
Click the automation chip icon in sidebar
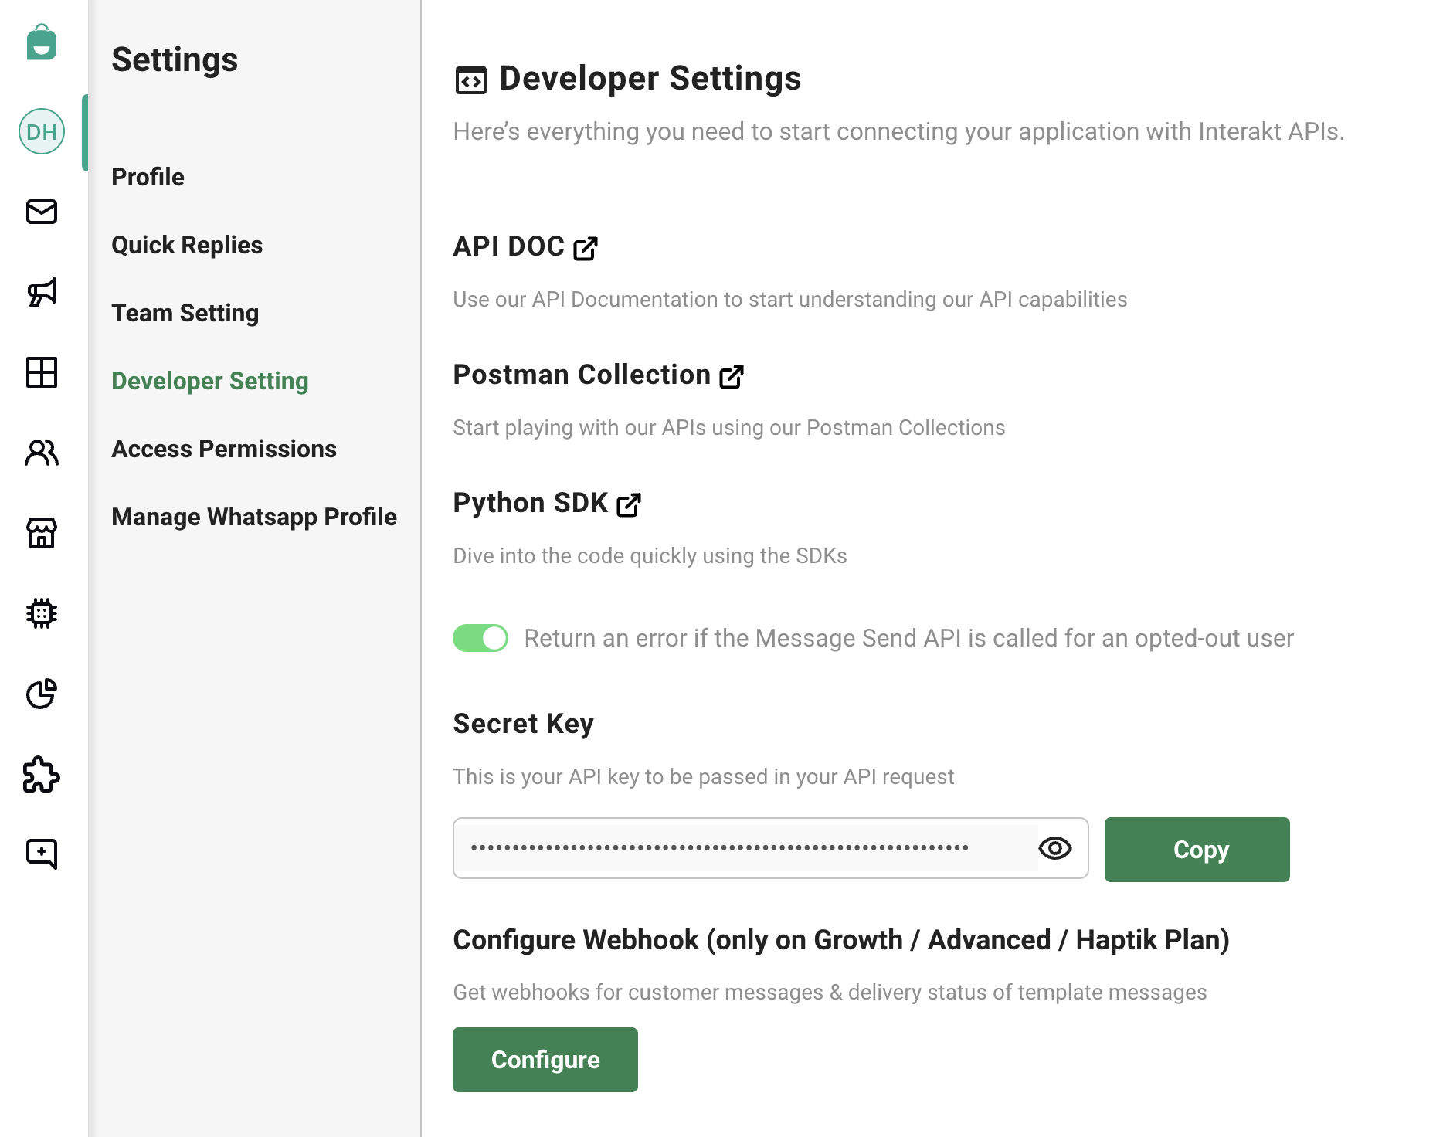[x=42, y=613]
